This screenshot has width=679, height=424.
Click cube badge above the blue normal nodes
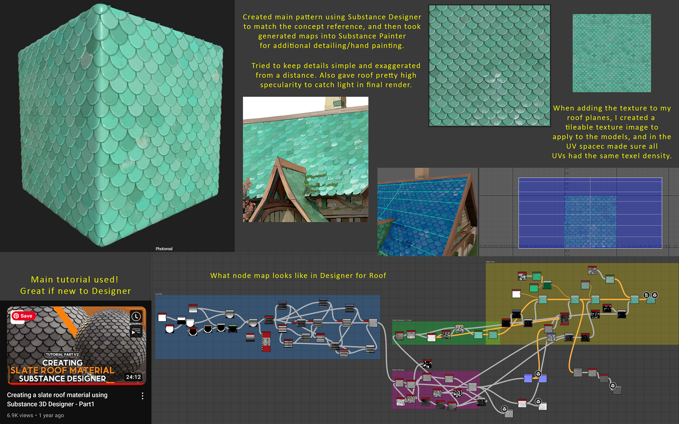(538, 374)
